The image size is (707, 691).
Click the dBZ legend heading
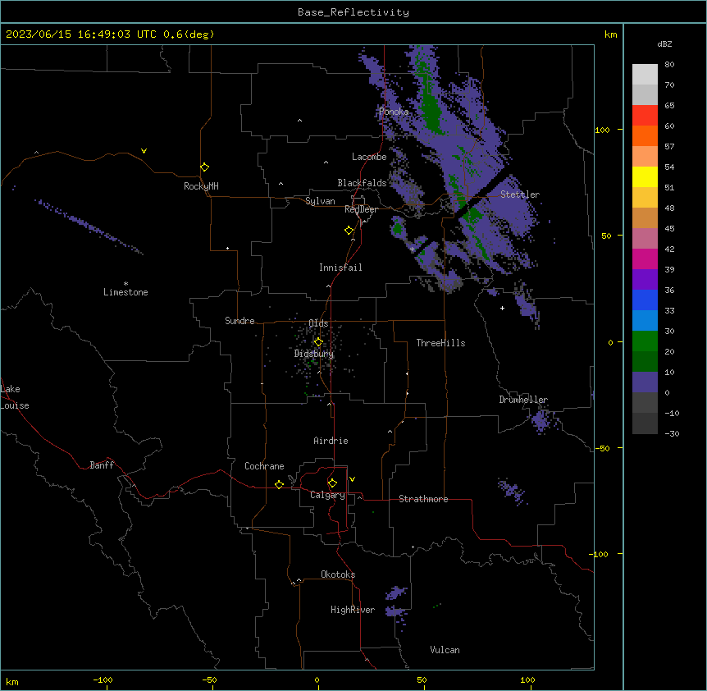(664, 43)
